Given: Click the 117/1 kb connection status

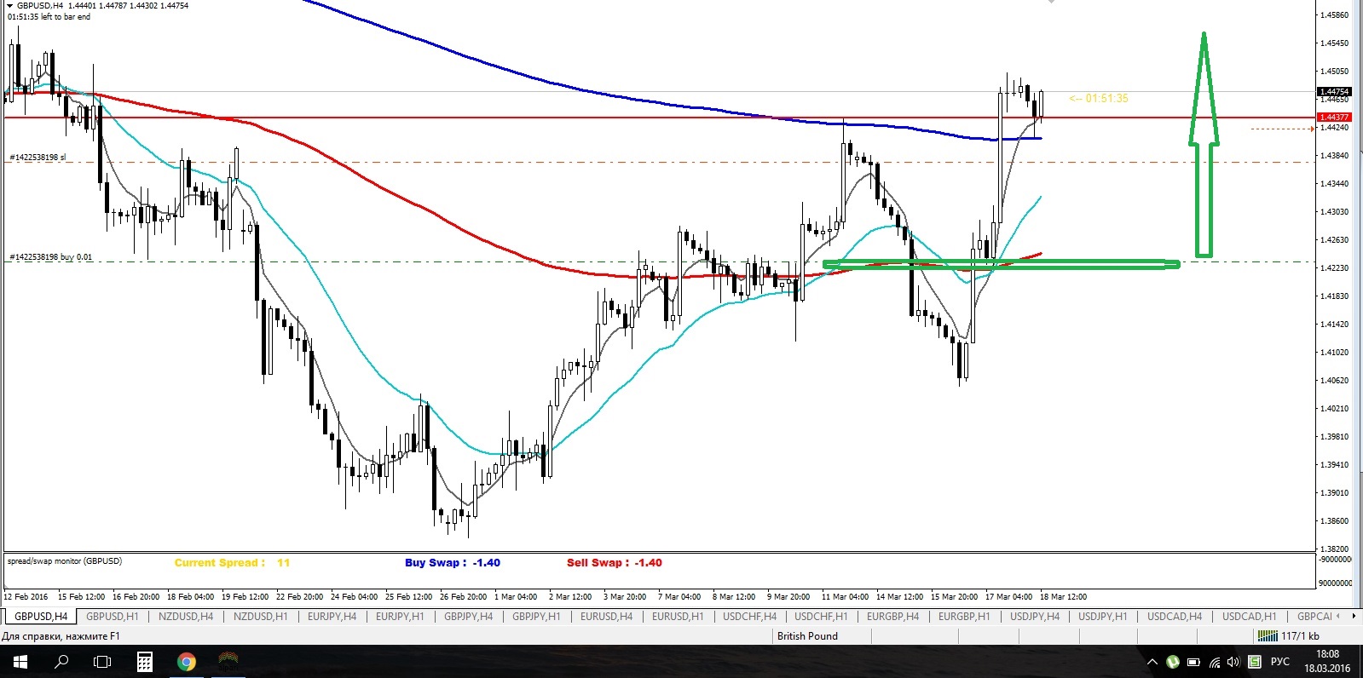Looking at the screenshot, I should [1300, 636].
